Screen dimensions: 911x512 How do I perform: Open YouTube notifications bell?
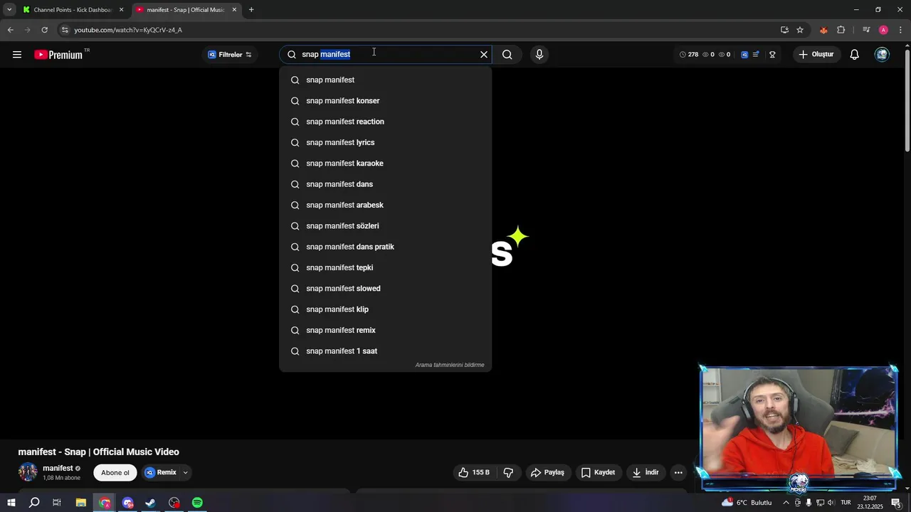click(855, 55)
